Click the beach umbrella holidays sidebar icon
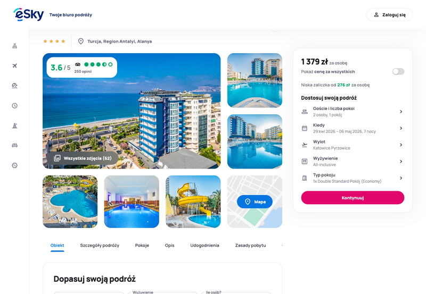This screenshot has height=294, width=426. click(15, 86)
